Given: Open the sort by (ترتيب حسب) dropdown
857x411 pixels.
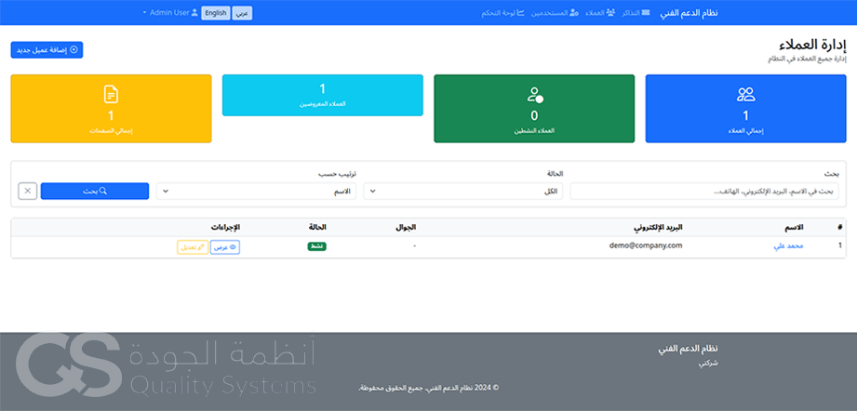Looking at the screenshot, I should (257, 191).
